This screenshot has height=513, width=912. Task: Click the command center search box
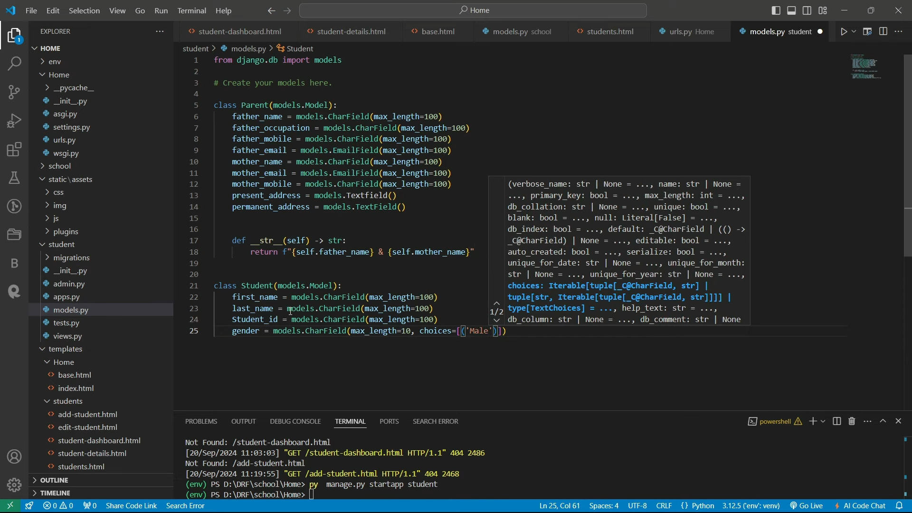(x=473, y=10)
